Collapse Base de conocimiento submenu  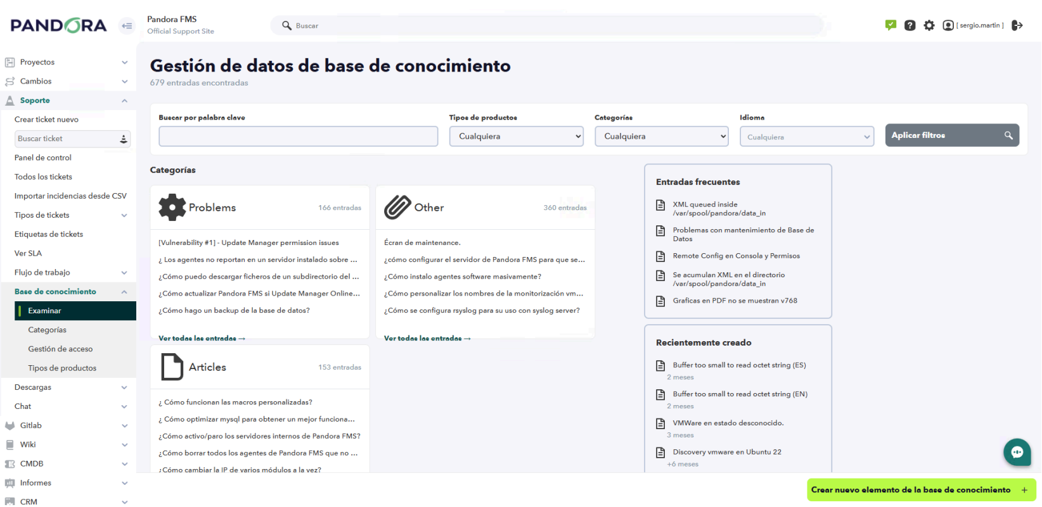(x=124, y=291)
